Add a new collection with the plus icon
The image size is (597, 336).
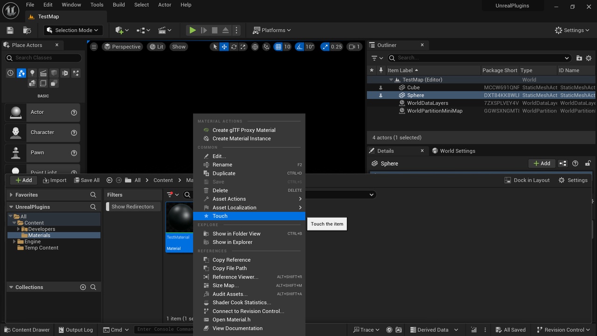click(83, 287)
